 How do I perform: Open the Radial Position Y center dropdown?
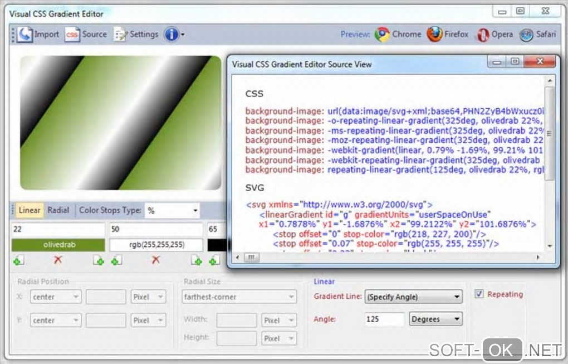point(56,320)
